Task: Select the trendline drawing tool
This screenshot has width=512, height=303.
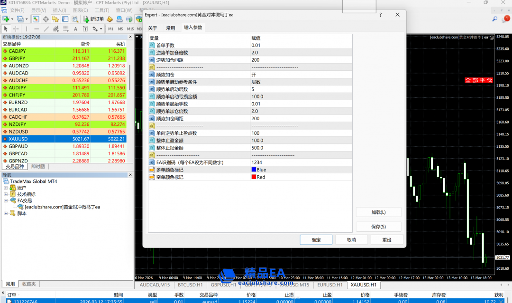Action: click(x=46, y=29)
